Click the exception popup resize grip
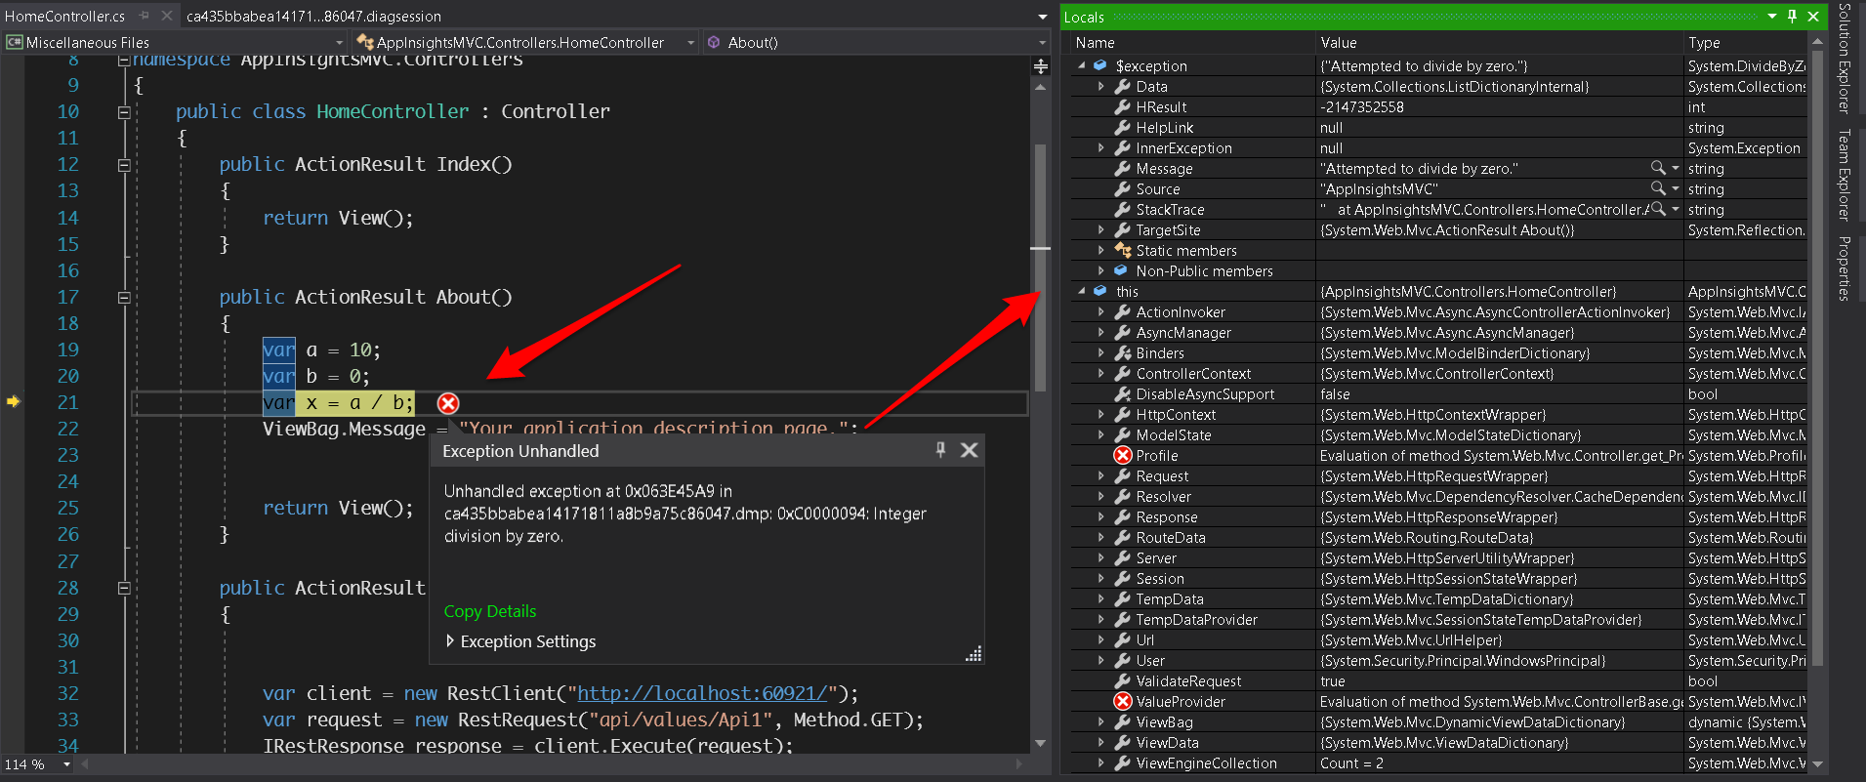Viewport: 1866px width, 782px height. click(974, 654)
